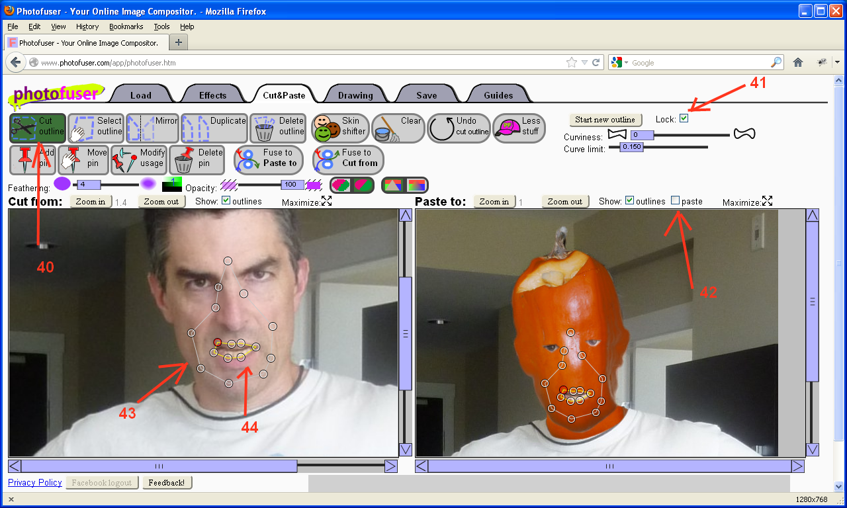This screenshot has height=508, width=847.
Task: Click Fuse to Cut from
Action: click(348, 160)
